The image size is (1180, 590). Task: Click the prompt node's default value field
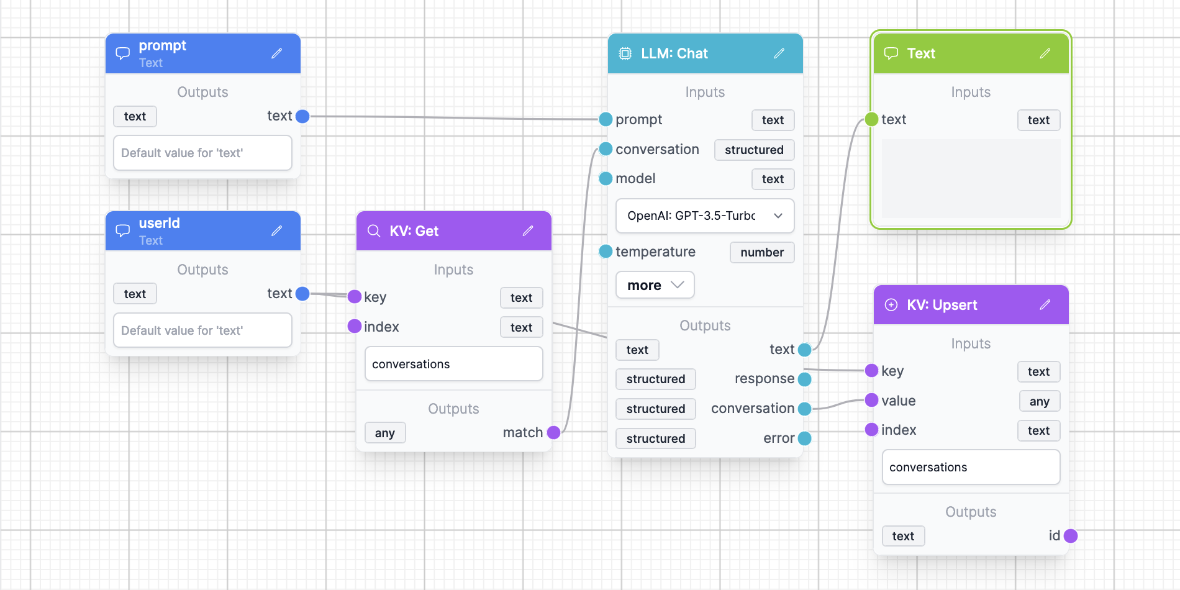point(202,153)
